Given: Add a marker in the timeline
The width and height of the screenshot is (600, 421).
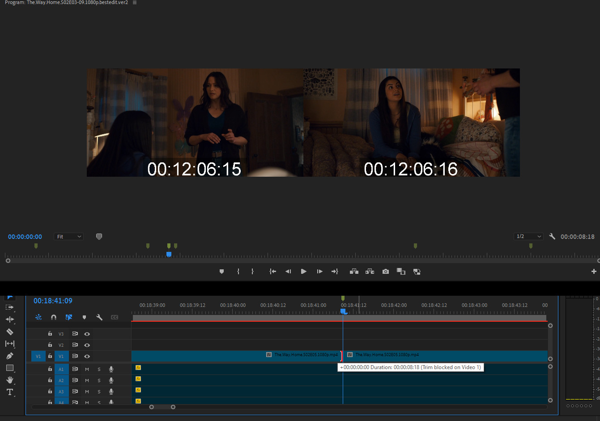Looking at the screenshot, I should [84, 317].
